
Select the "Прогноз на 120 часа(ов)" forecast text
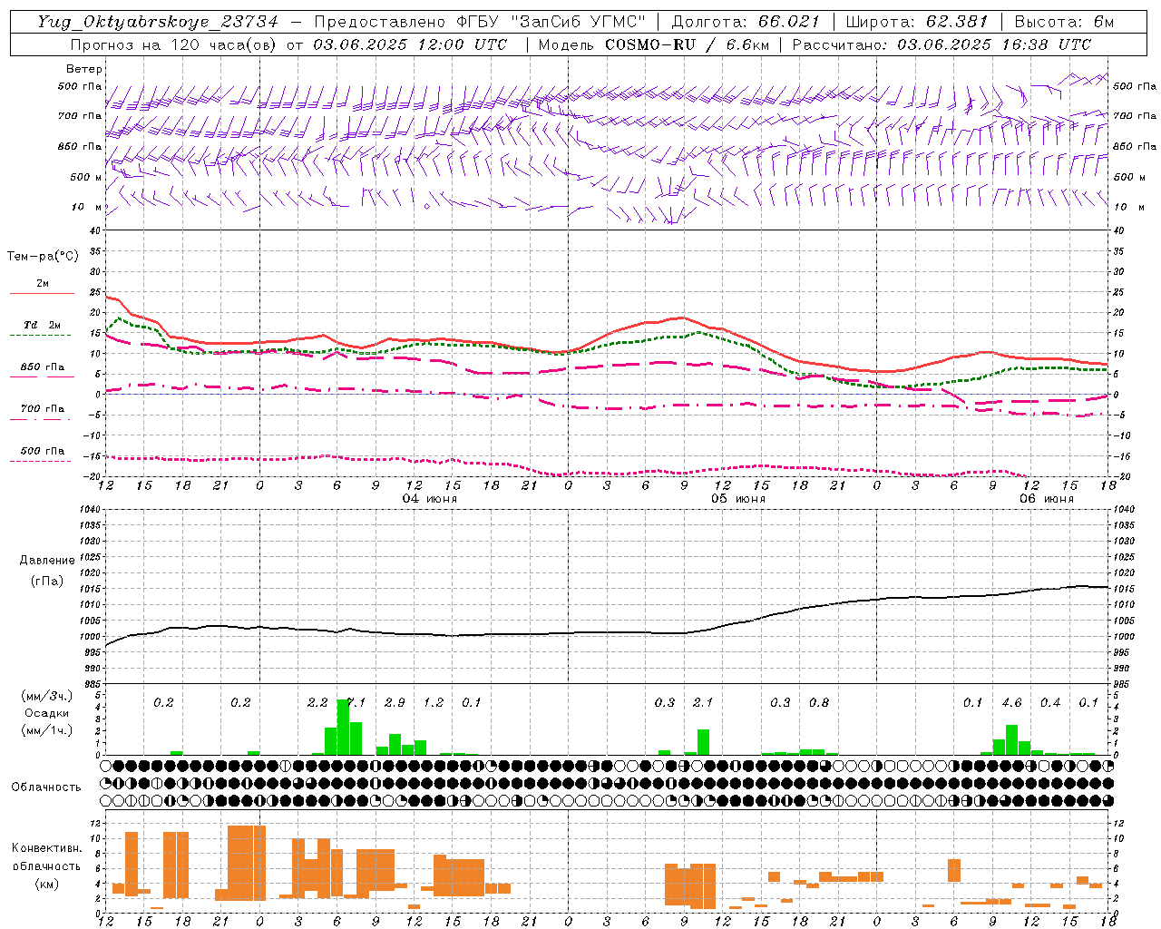coord(174,44)
